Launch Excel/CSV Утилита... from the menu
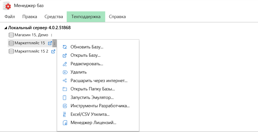Screen dimensions: 258x132 pyautogui.click(x=98, y=114)
